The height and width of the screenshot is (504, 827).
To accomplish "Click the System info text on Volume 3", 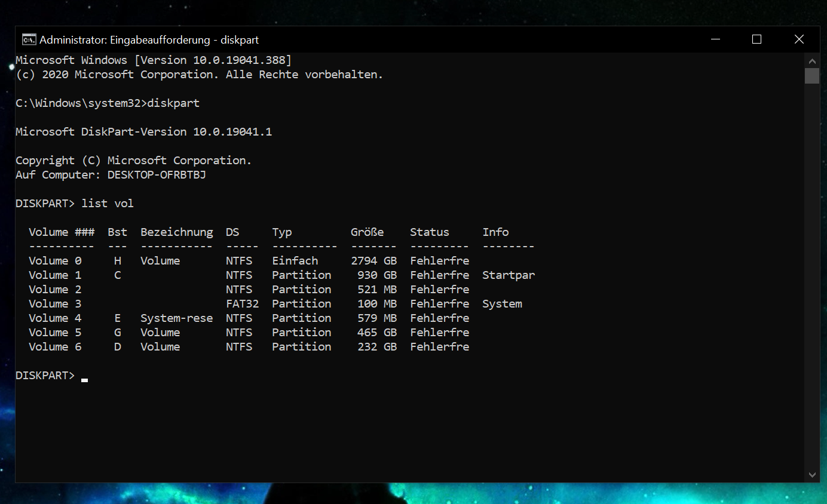I will tap(502, 303).
